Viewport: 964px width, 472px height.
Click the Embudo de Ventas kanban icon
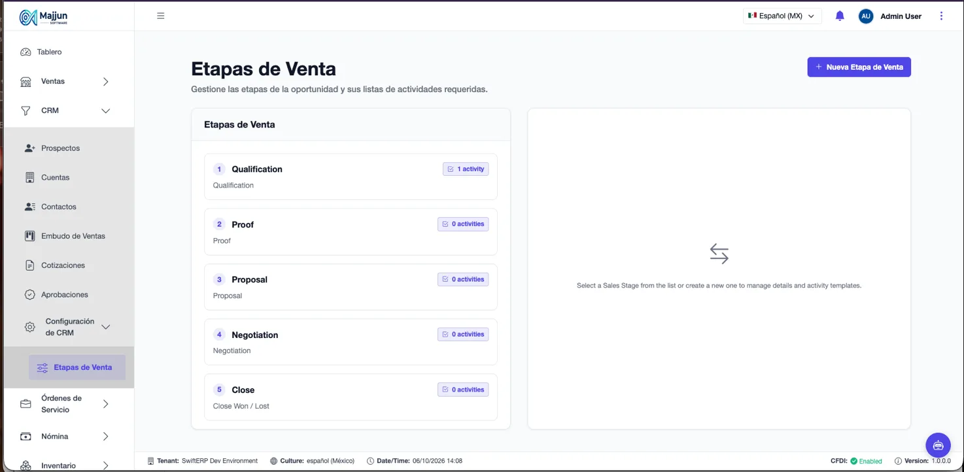pyautogui.click(x=29, y=236)
